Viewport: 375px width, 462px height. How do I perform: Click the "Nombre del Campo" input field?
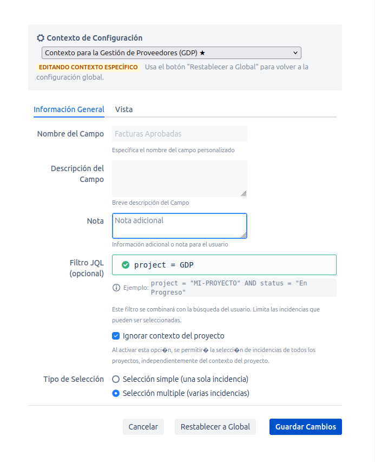click(179, 134)
